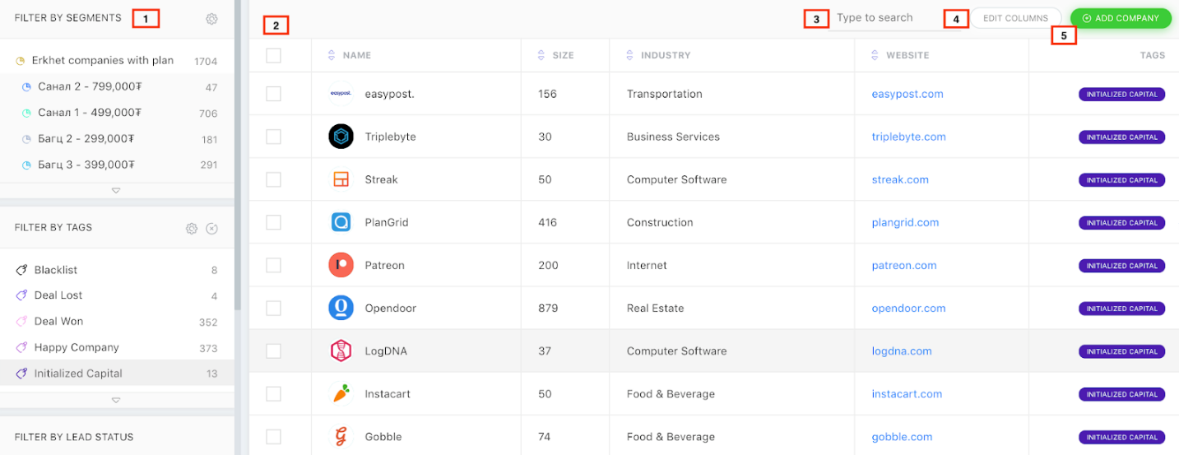1179x455 pixels.
Task: Click the Triplebyte company logo
Action: coord(341,137)
